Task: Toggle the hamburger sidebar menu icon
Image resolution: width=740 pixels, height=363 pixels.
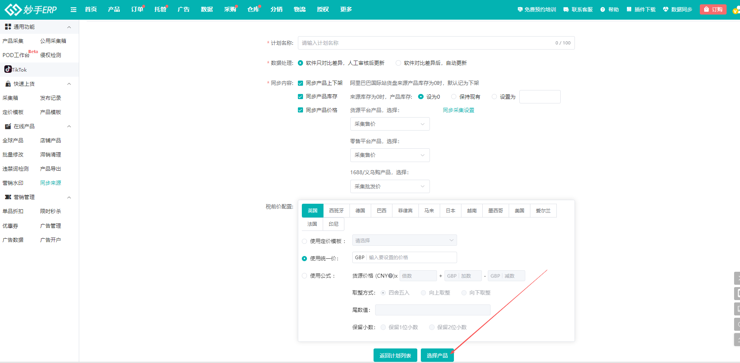Action: [x=73, y=9]
